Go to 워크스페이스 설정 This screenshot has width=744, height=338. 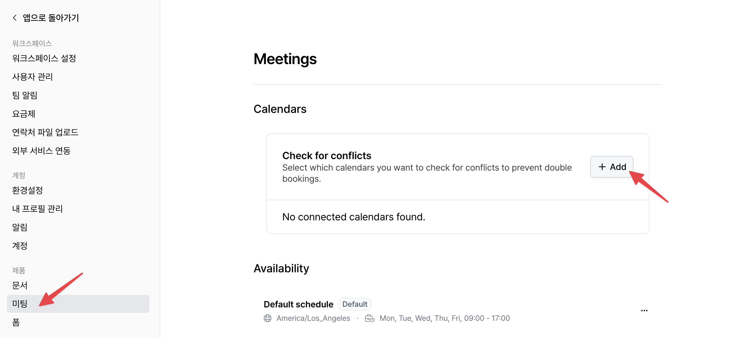click(44, 58)
